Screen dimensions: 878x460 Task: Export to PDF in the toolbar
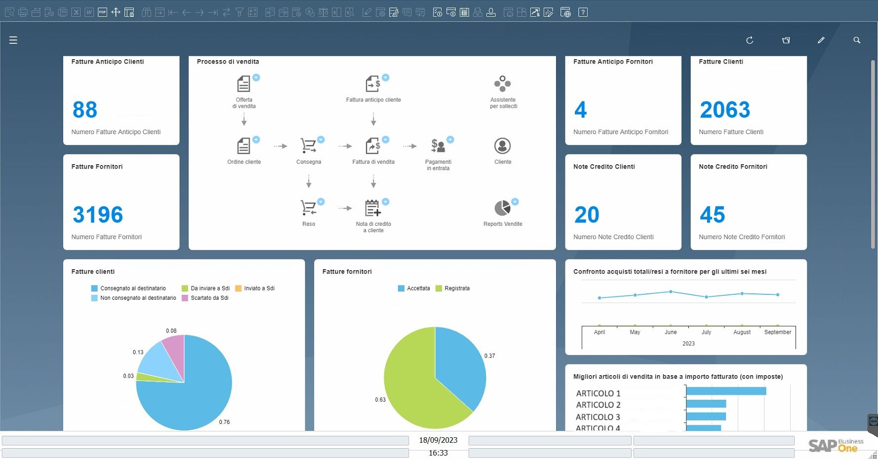pos(102,12)
